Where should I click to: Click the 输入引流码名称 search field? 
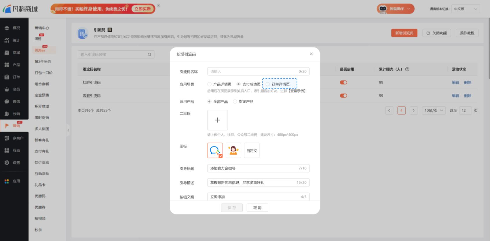[116, 55]
